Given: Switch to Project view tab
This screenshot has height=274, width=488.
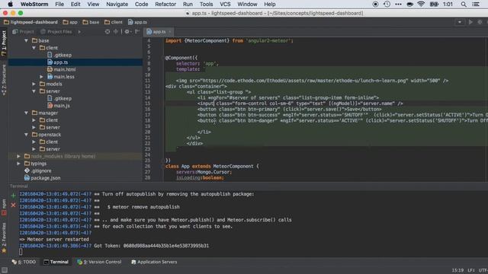Looking at the screenshot, I should coord(23,32).
